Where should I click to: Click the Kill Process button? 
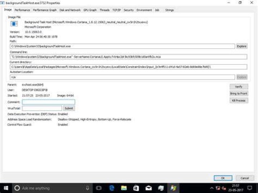(x=239, y=101)
